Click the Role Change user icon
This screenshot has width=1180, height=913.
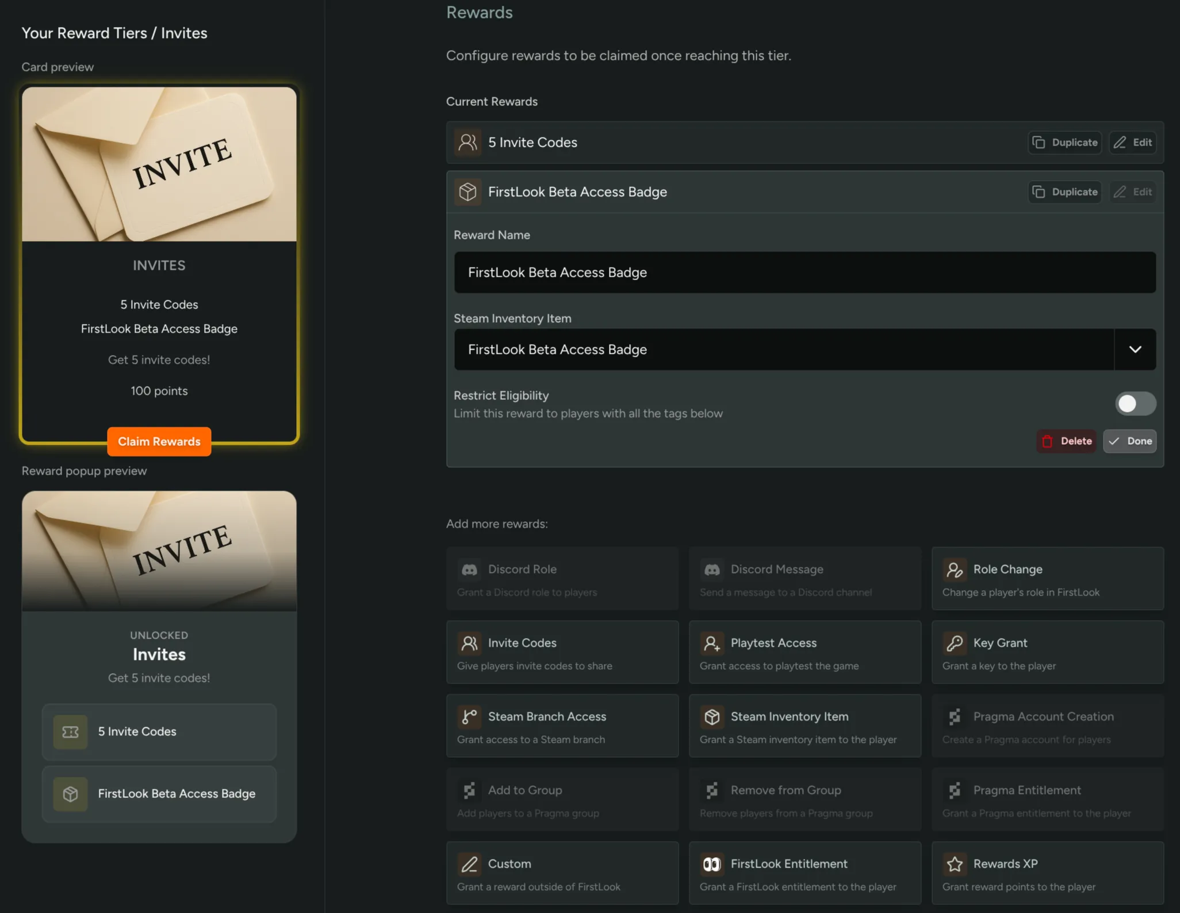(x=955, y=570)
